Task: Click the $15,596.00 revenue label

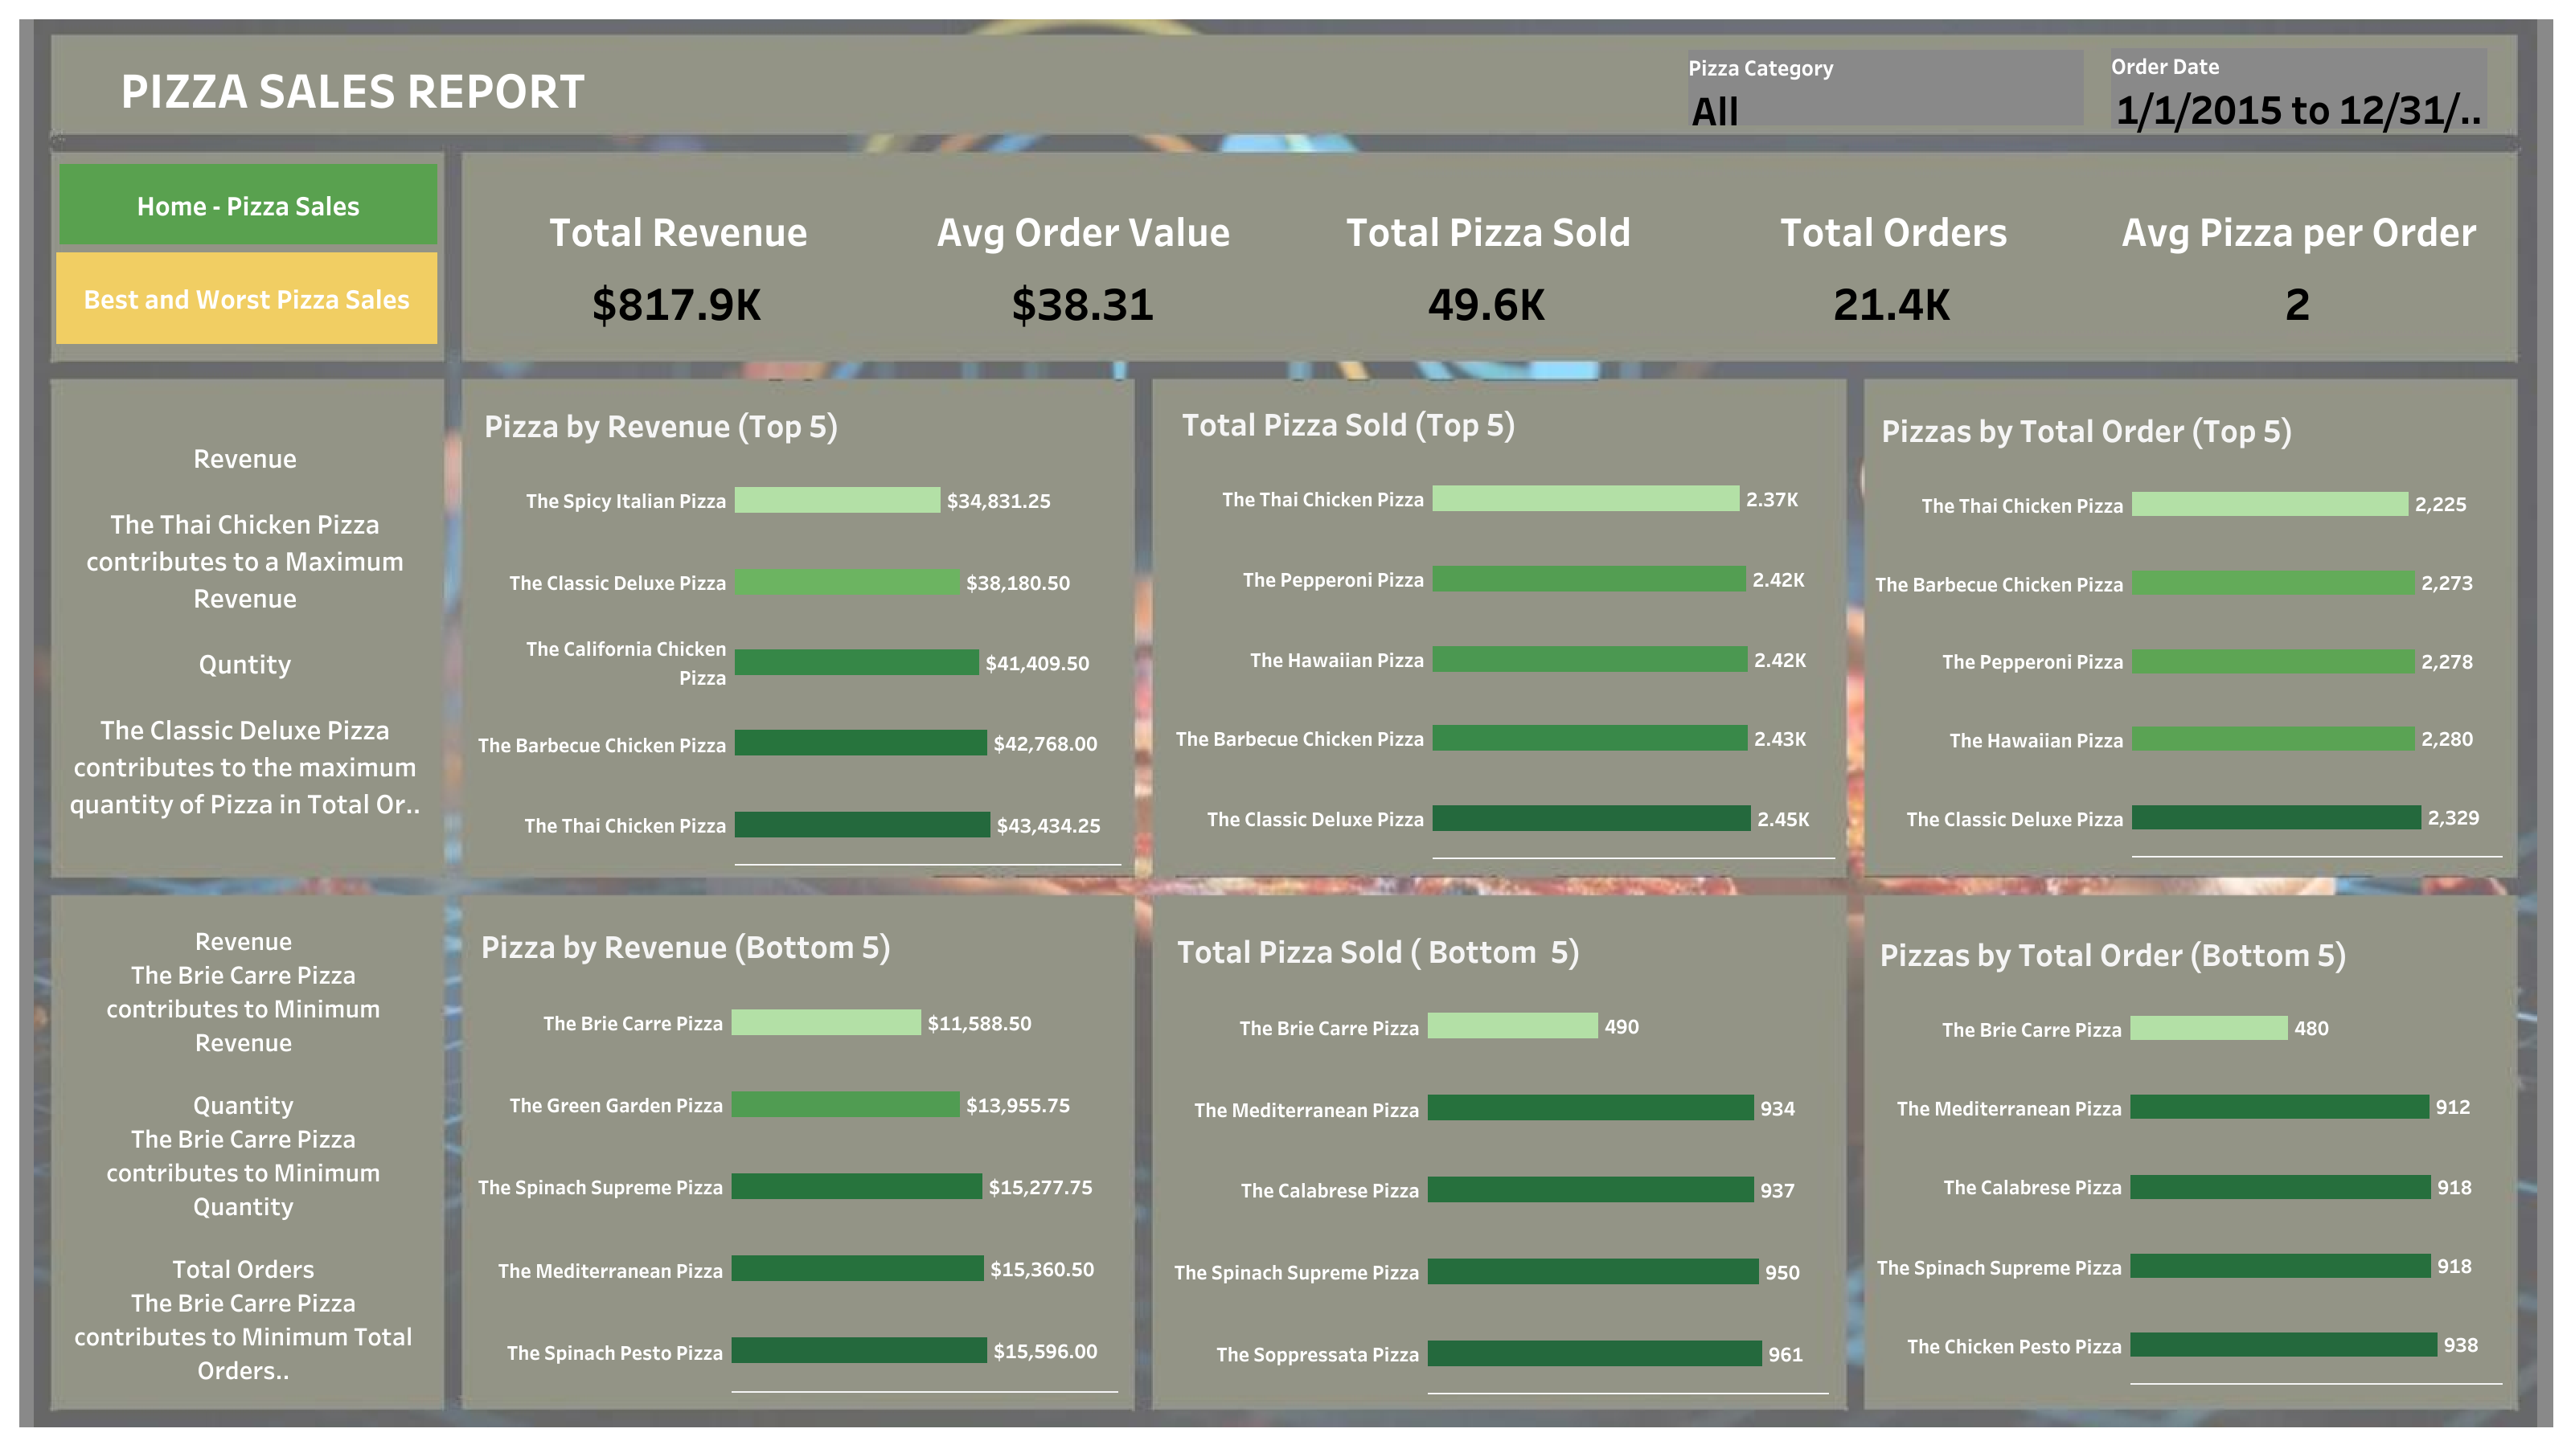Action: [x=1045, y=1351]
